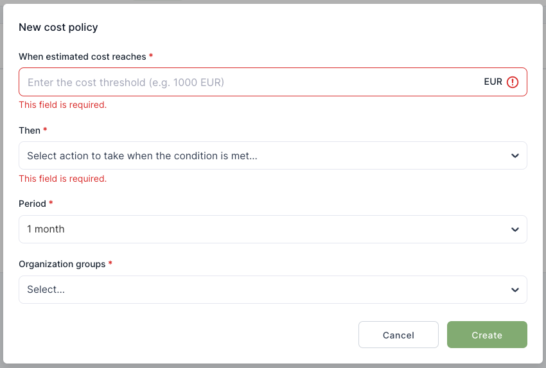Click the chevron arrow in Then dropdown
Image resolution: width=546 pixels, height=368 pixels.
coord(515,156)
